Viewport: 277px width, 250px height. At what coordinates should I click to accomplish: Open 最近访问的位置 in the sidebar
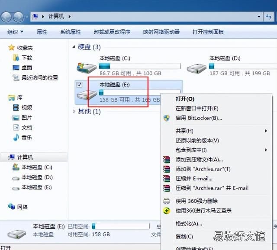(x=35, y=77)
